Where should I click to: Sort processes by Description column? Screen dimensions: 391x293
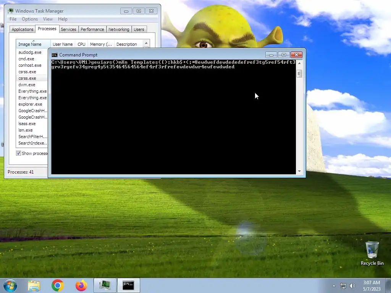point(128,44)
